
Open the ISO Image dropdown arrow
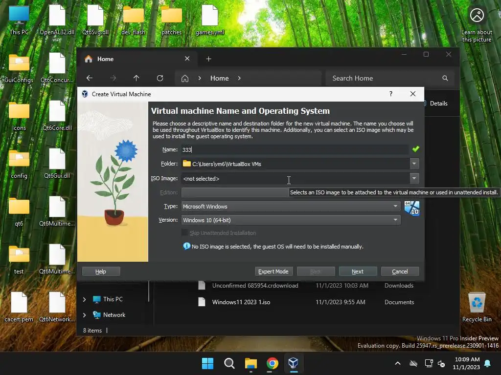(414, 179)
